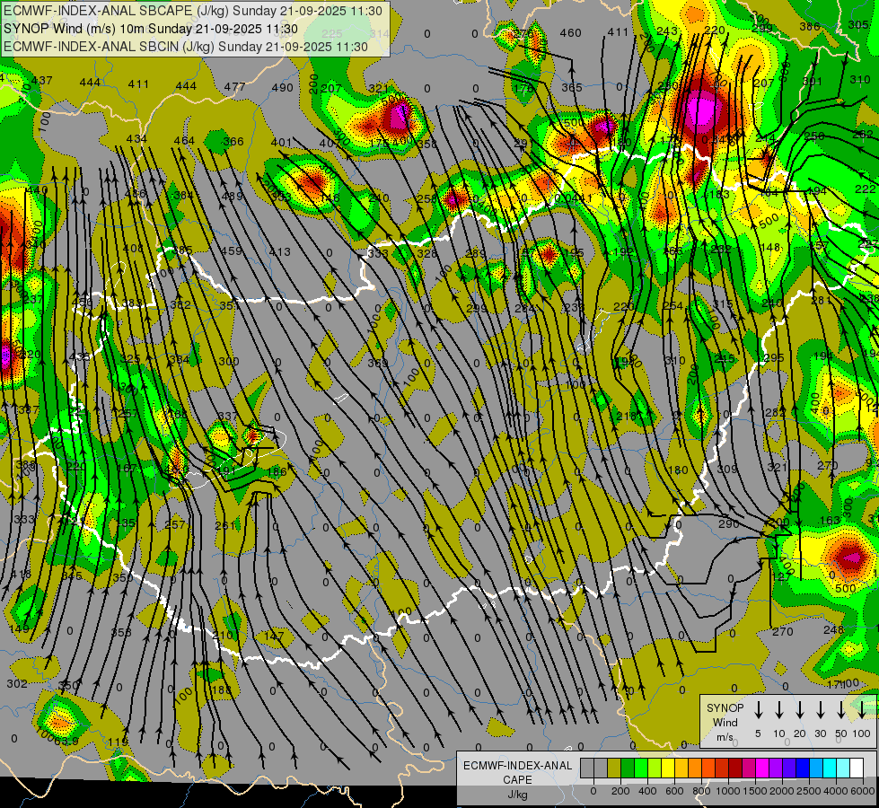Select the dark green swatch in the CAPE scale
Viewport: 879px width, 808px height.
[628, 768]
